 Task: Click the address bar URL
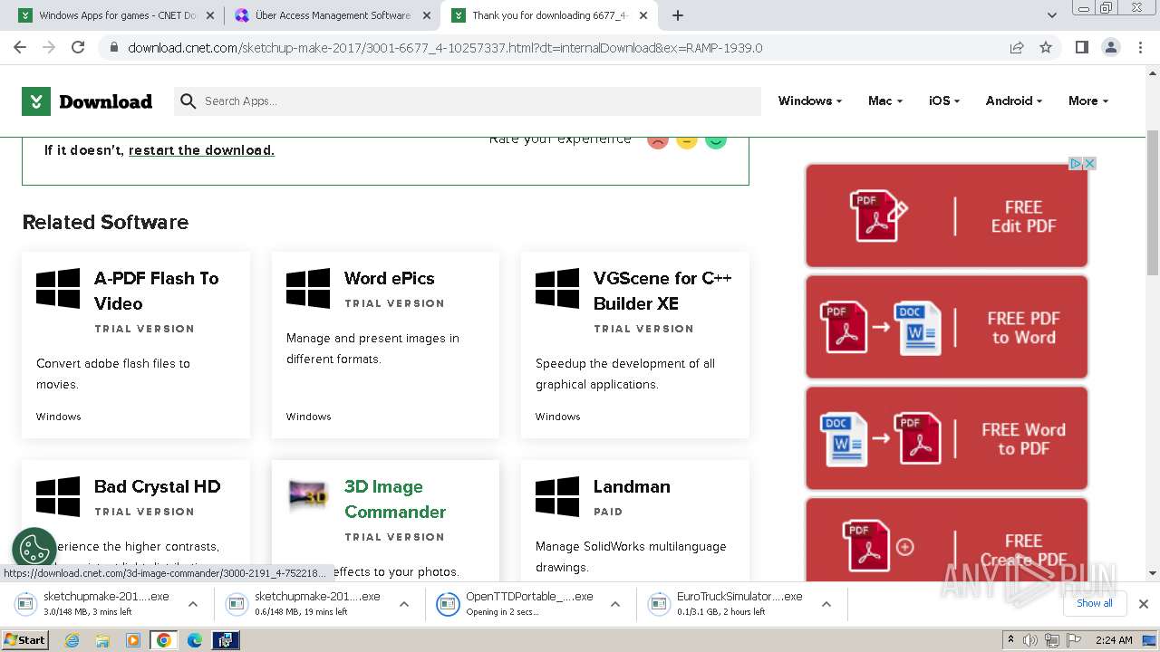445,48
